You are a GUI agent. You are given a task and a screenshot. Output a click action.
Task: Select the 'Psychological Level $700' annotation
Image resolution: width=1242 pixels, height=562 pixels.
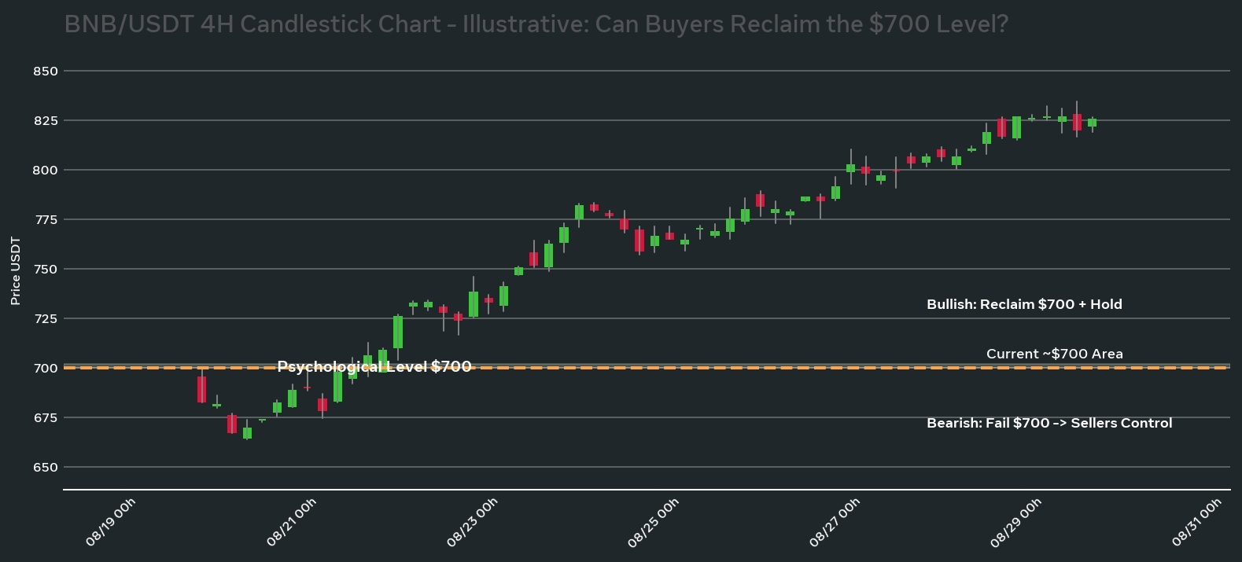tap(374, 367)
